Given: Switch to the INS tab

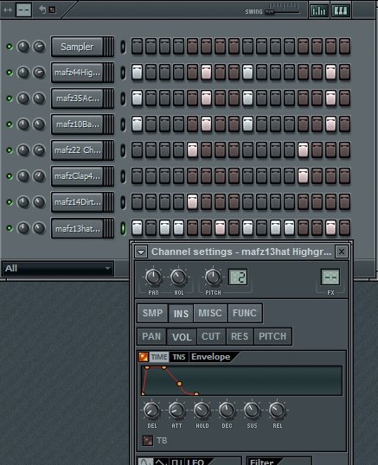Looking at the screenshot, I should tap(181, 313).
